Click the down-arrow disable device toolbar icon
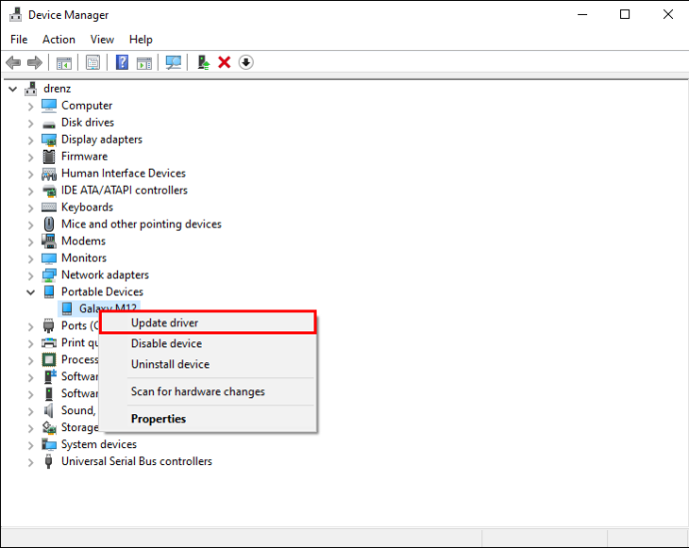Image resolution: width=689 pixels, height=548 pixels. (246, 62)
